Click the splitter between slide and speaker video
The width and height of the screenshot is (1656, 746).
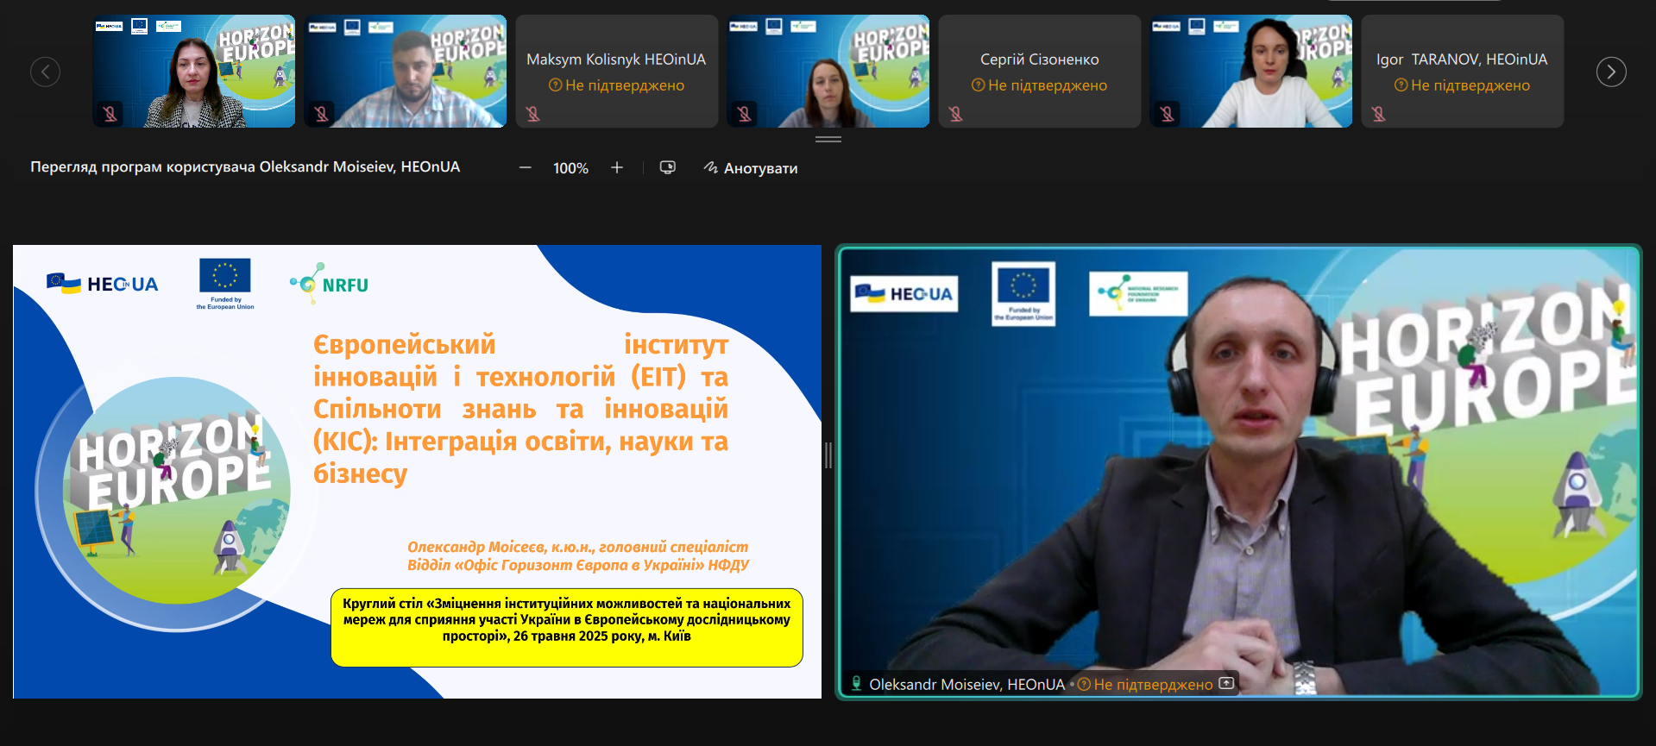(828, 455)
